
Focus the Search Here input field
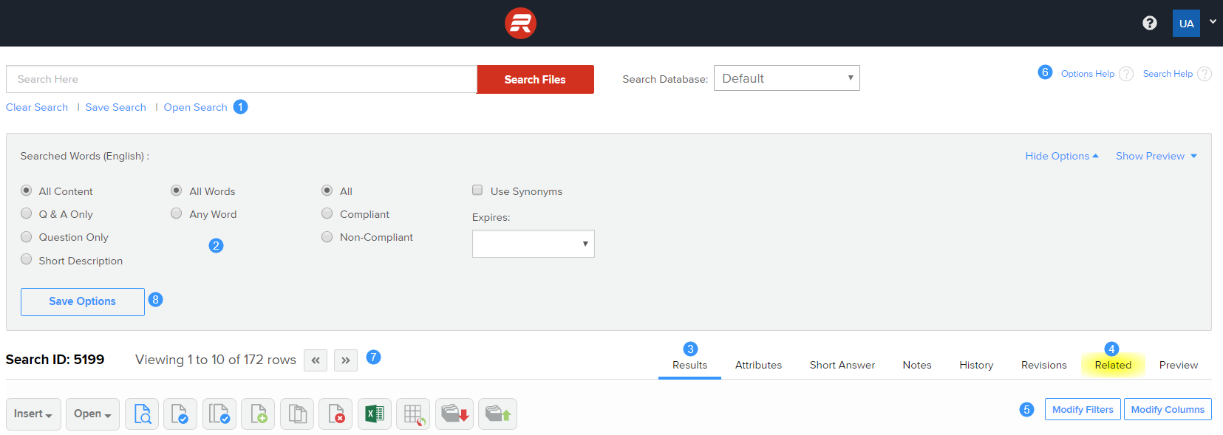[x=242, y=79]
